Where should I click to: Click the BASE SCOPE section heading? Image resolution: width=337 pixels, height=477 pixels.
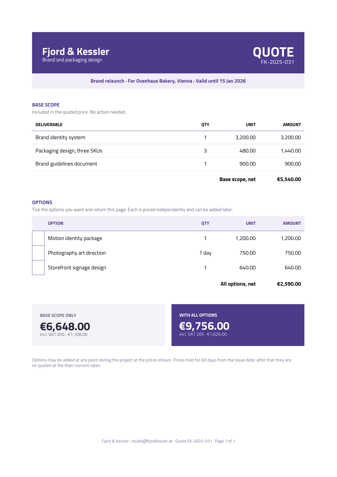tap(46, 105)
